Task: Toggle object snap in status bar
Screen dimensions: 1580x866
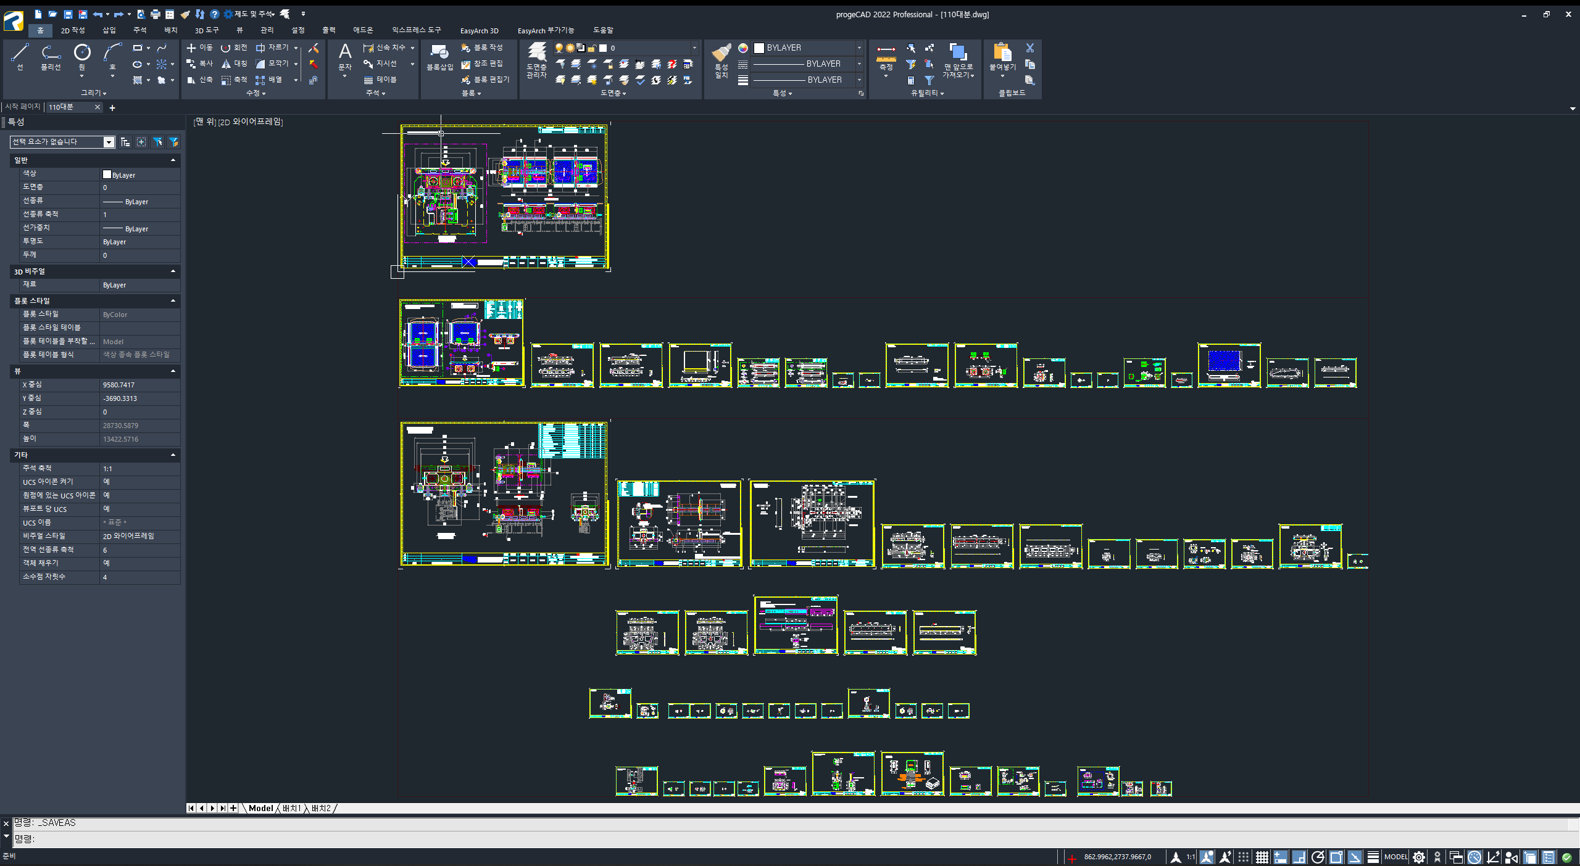Action: click(1336, 857)
